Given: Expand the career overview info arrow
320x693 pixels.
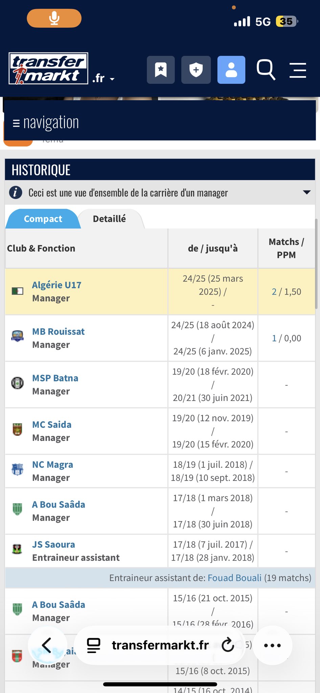Looking at the screenshot, I should click(306, 193).
